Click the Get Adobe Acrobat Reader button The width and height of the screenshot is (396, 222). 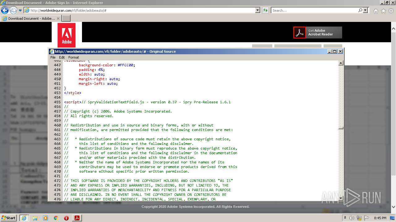pyautogui.click(x=318, y=32)
